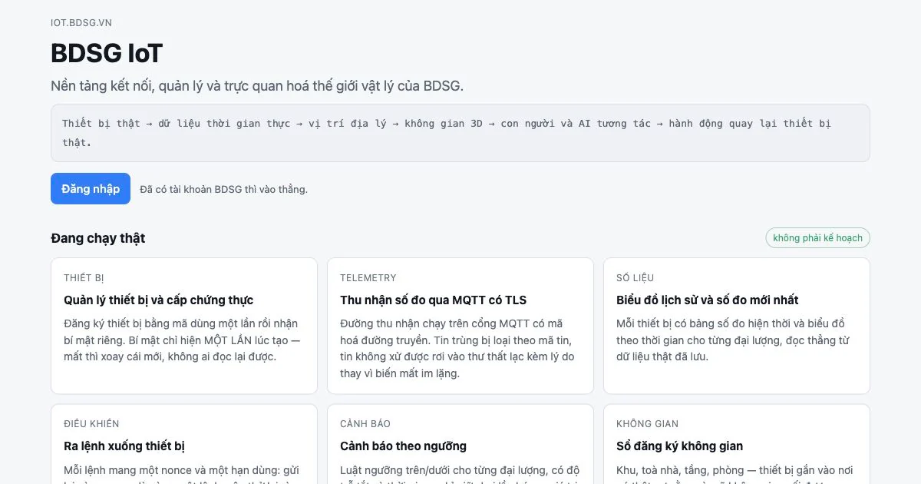Click the CẢNH BÁO card label
921x484 pixels.
tap(365, 424)
